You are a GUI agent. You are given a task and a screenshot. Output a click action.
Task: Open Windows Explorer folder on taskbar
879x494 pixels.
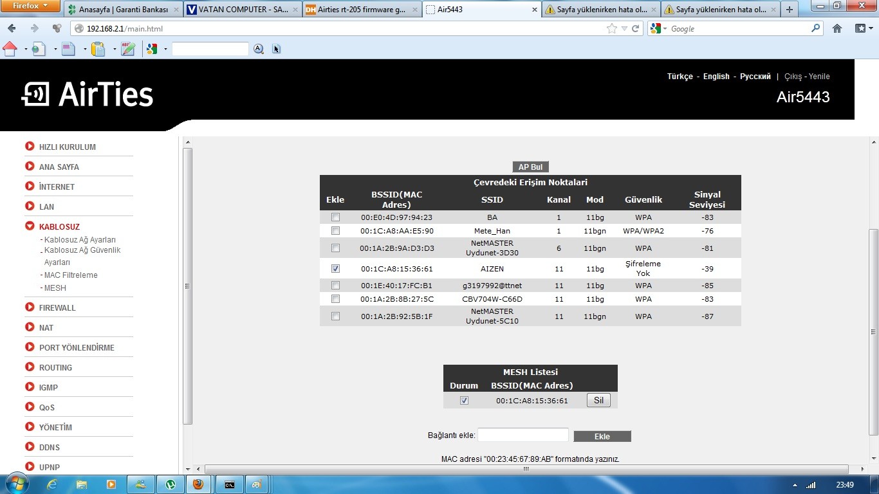click(x=82, y=484)
